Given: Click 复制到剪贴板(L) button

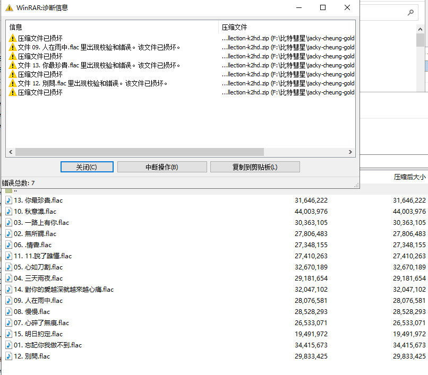Looking at the screenshot, I should point(255,167).
